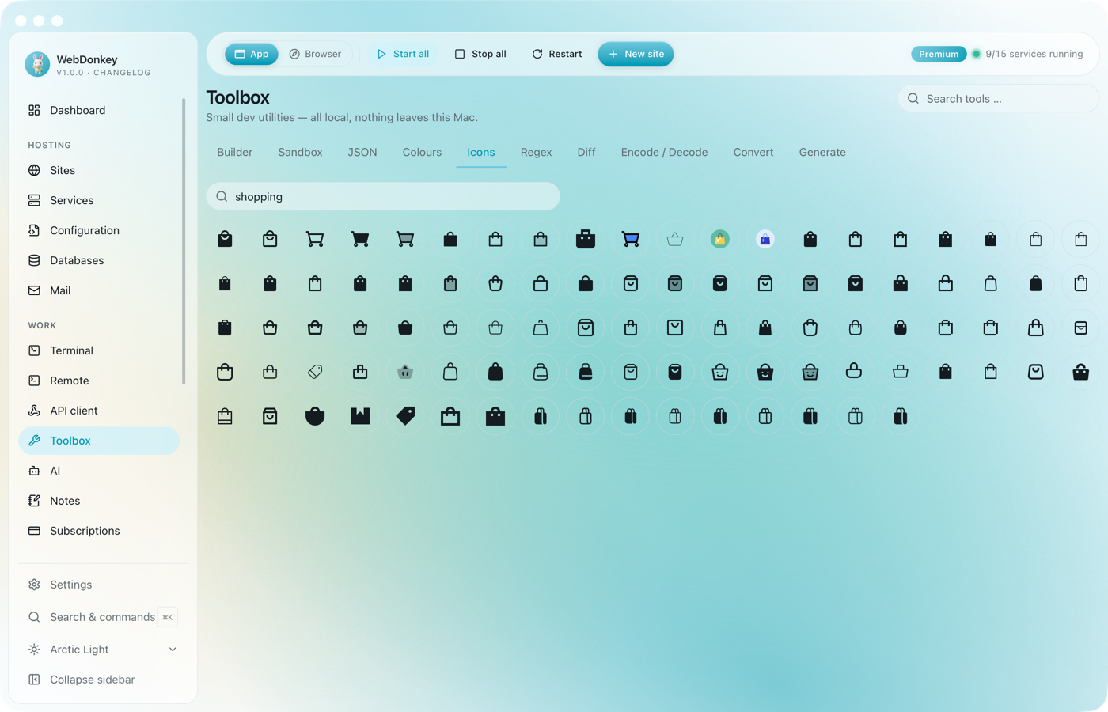Click the sidebar vertical scrollbar

(184, 241)
